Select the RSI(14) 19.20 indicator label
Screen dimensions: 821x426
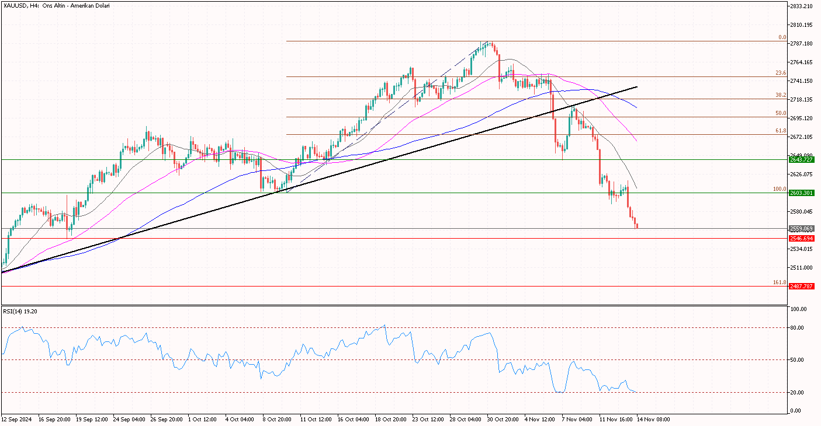tap(20, 312)
